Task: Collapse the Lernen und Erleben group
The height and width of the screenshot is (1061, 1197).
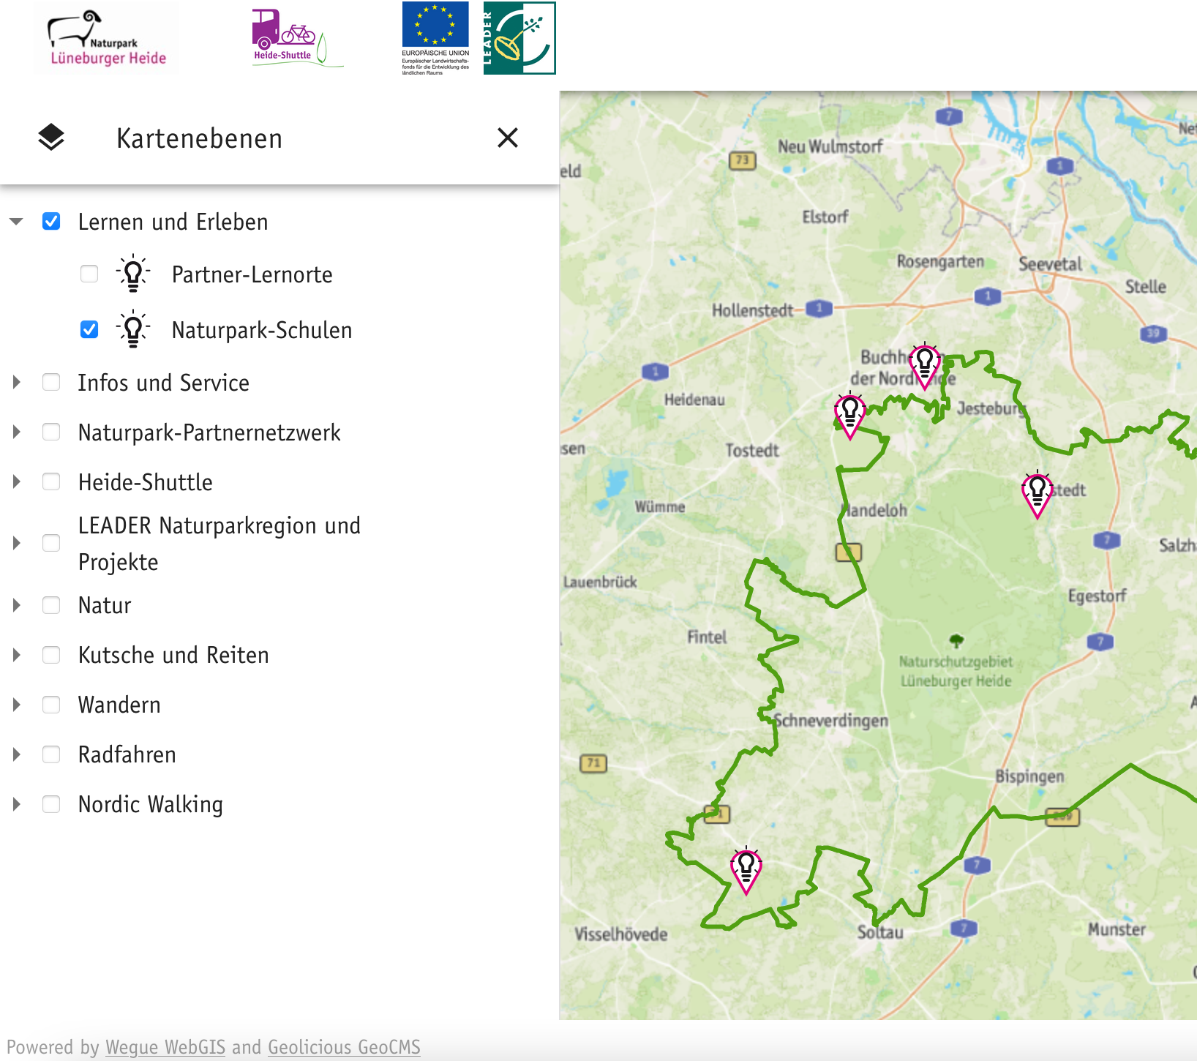Action: coord(16,221)
